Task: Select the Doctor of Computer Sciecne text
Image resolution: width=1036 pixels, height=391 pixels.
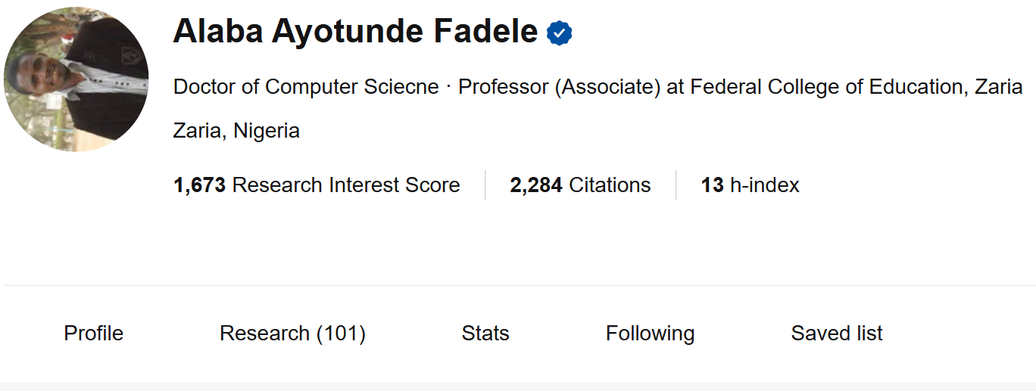Action: pos(306,87)
